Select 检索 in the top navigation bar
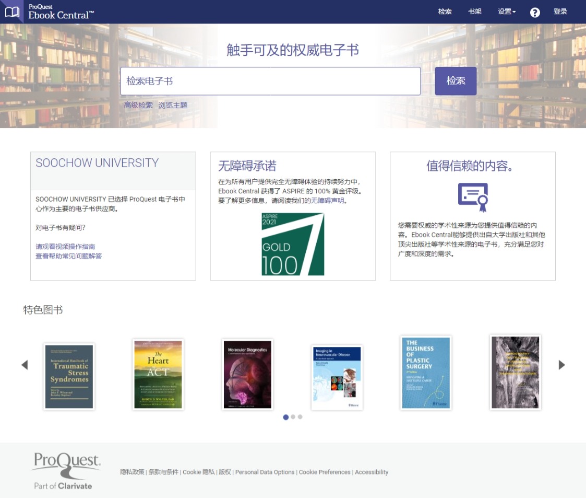This screenshot has width=586, height=498. point(445,11)
